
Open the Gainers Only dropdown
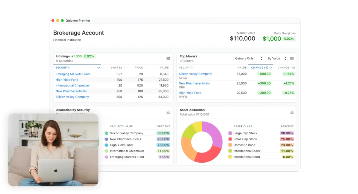[249, 59]
